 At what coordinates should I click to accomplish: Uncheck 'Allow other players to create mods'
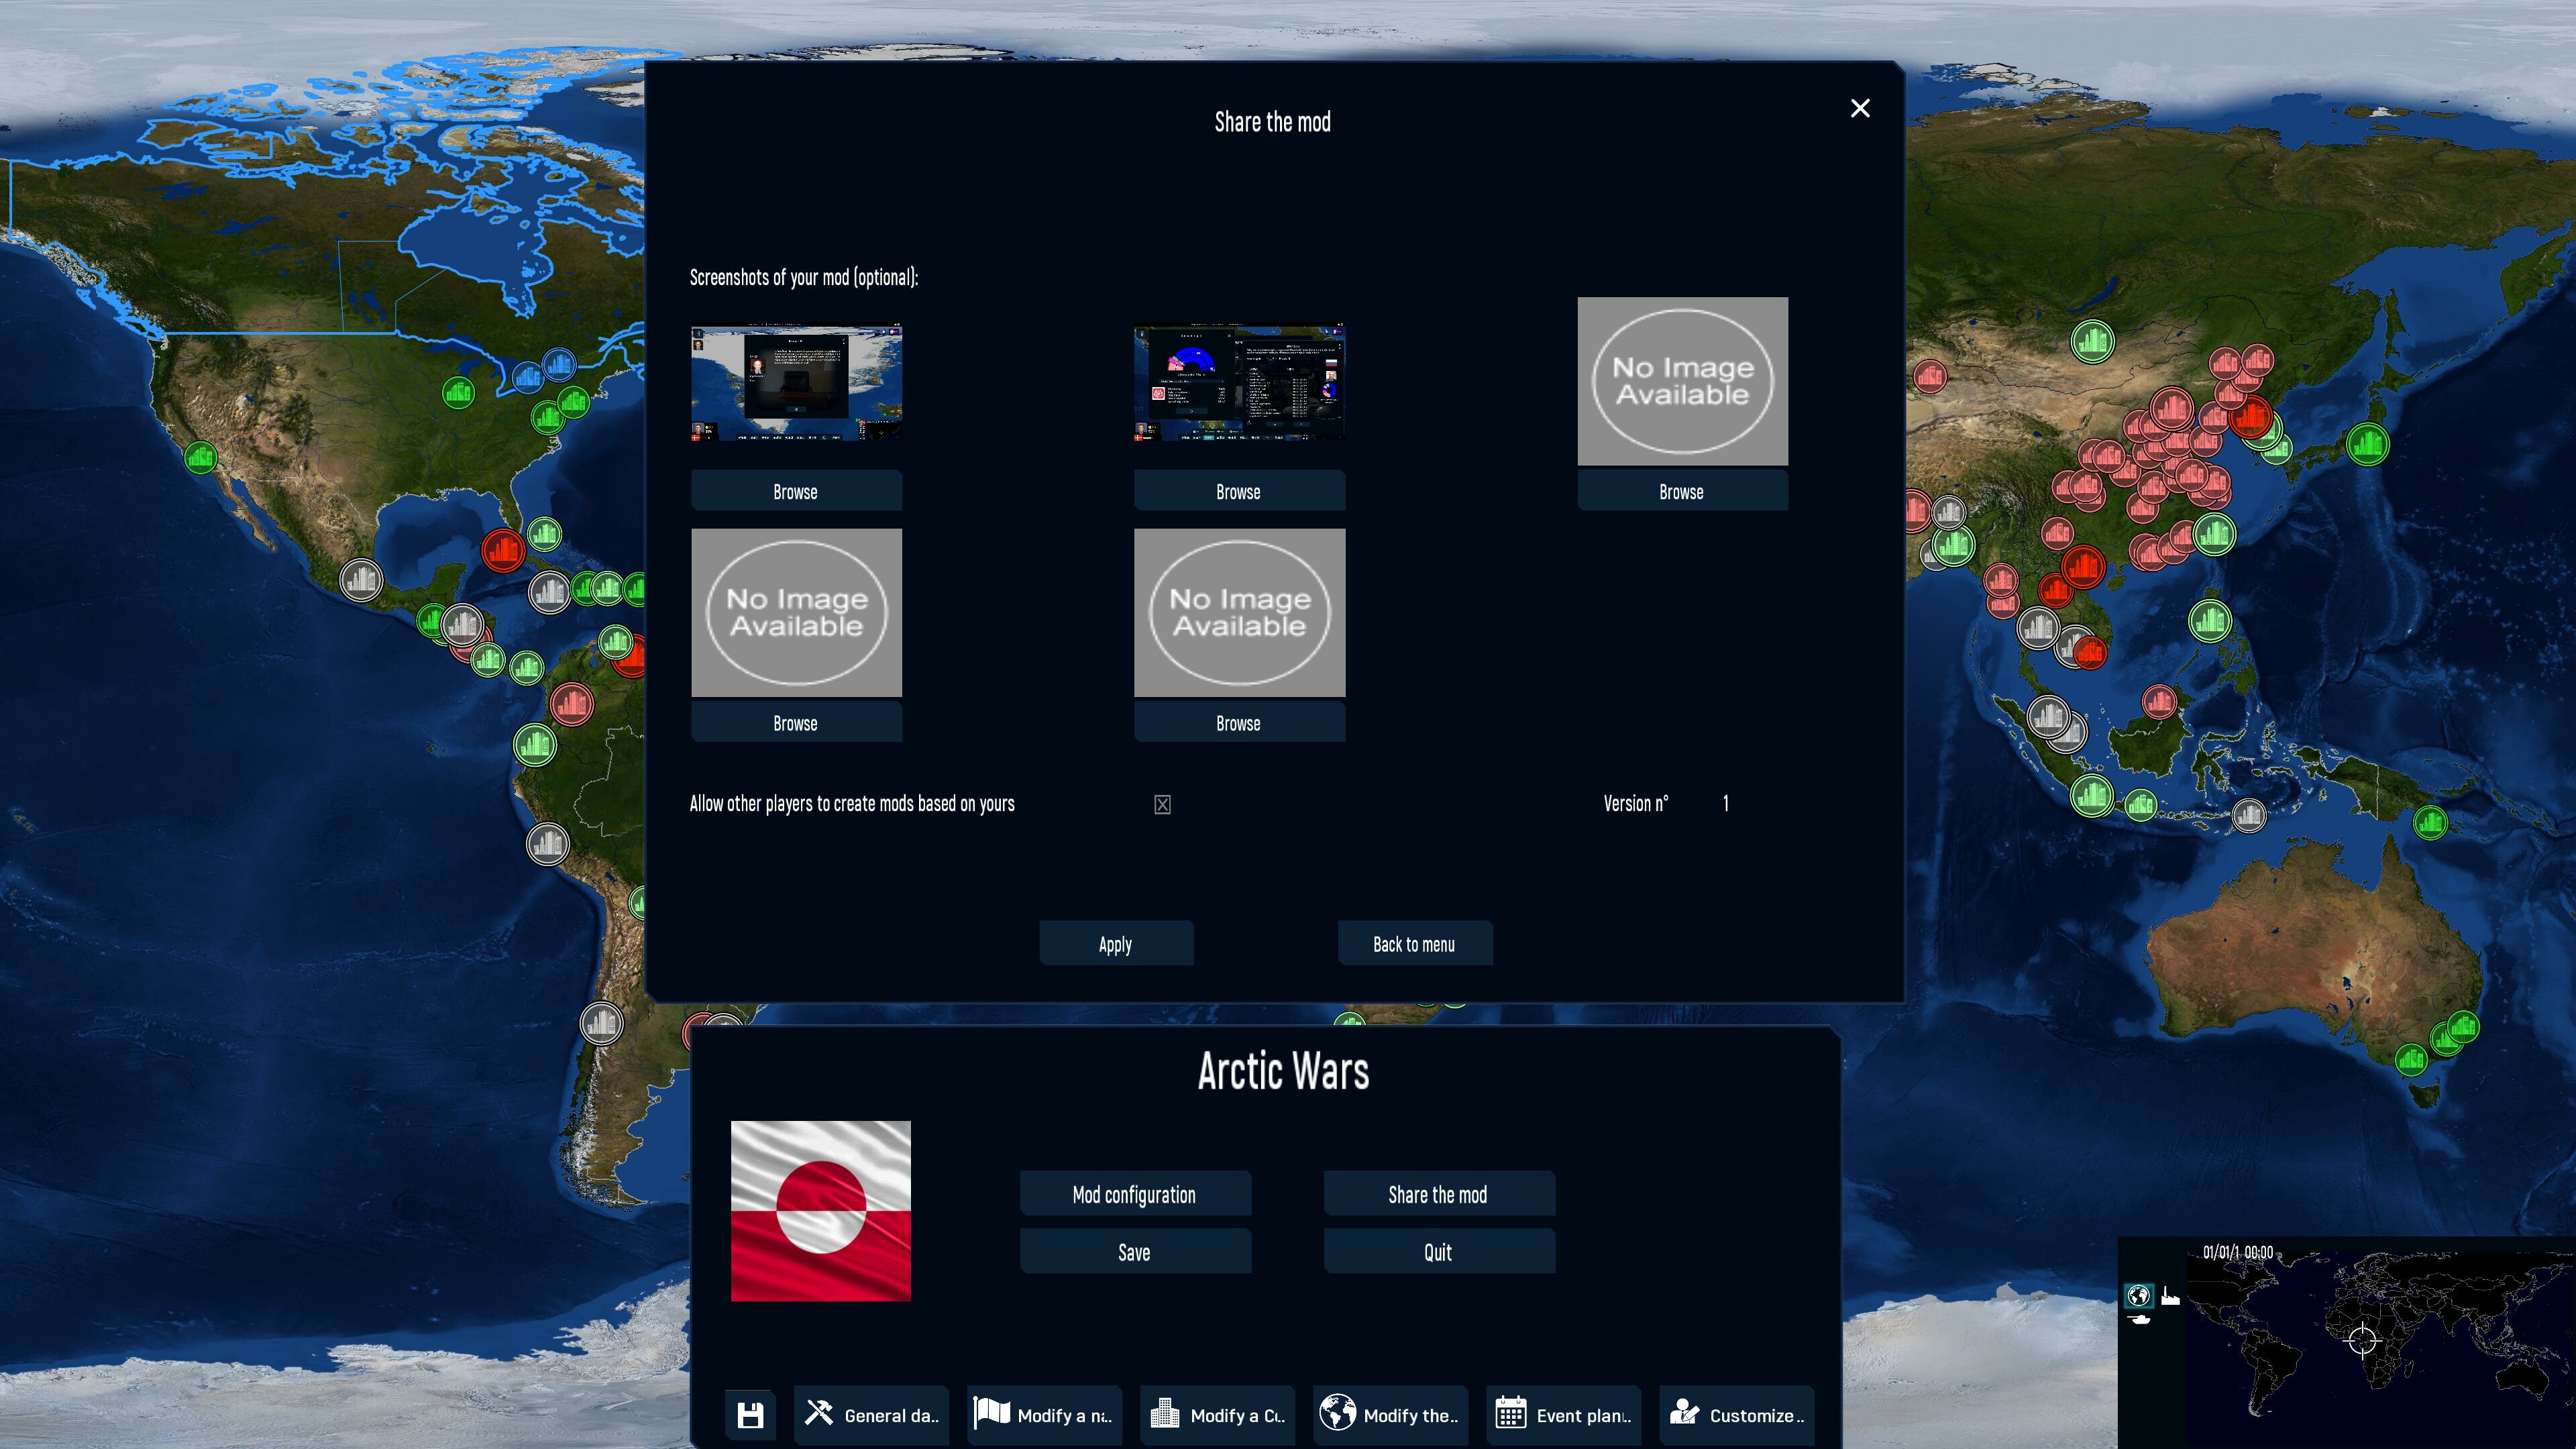click(1162, 804)
